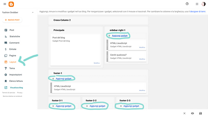Image resolution: width=208 pixels, height=116 pixels.
Task: Click plus icon in footer-1
Action: [x=53, y=79]
